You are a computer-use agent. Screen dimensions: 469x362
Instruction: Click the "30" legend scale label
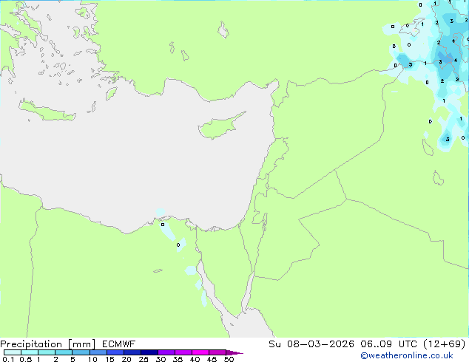click(x=161, y=359)
